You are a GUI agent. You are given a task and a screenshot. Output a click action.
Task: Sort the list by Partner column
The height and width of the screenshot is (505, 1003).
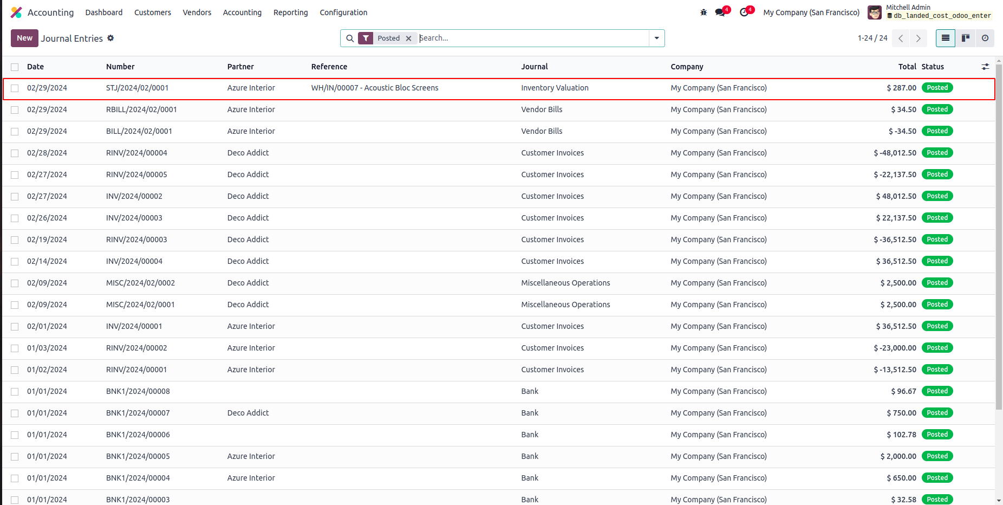pyautogui.click(x=240, y=67)
